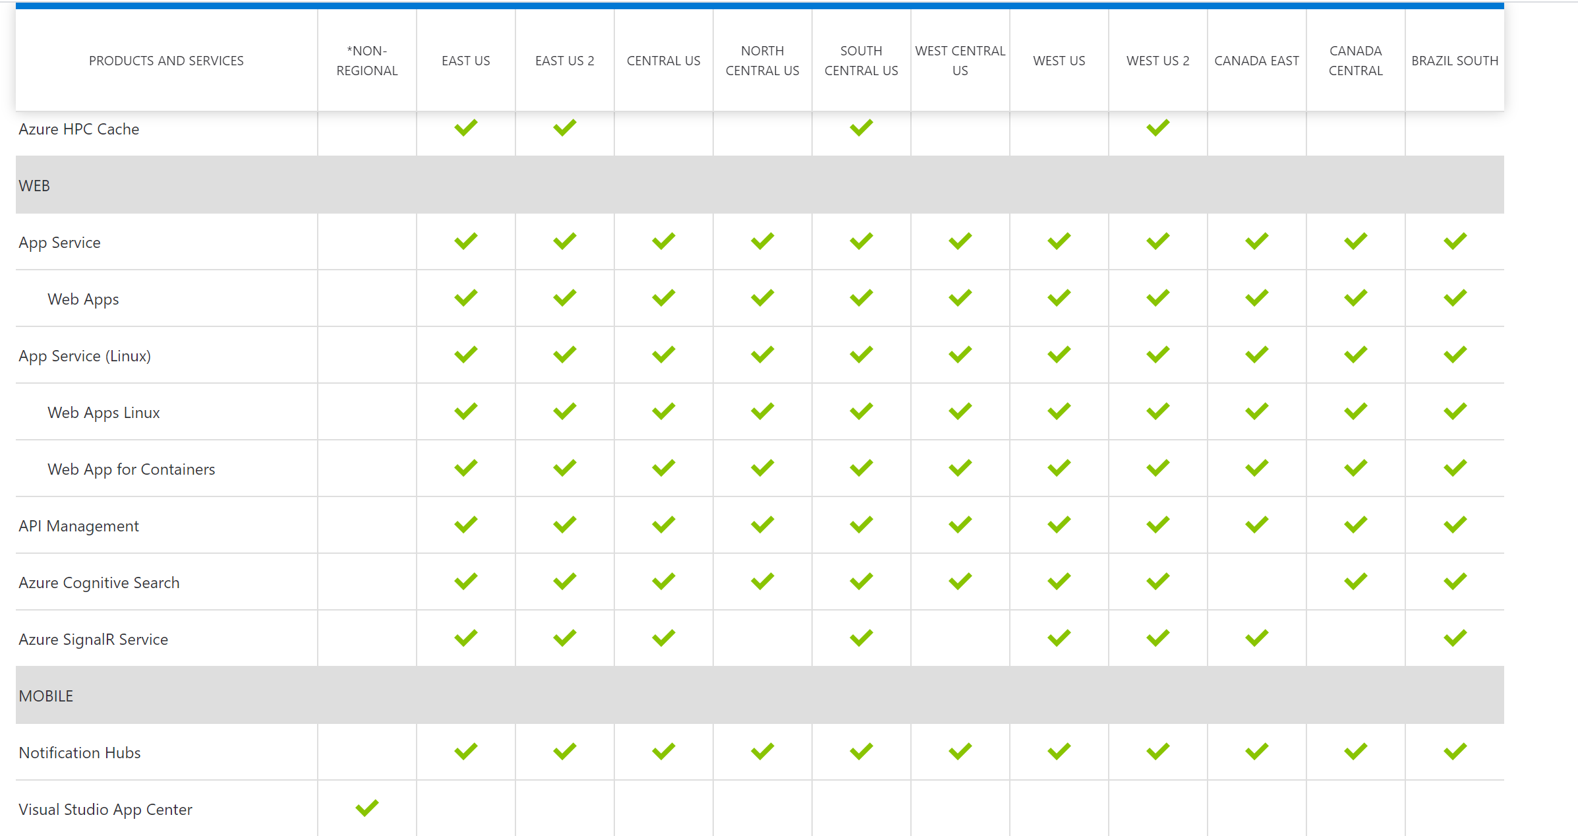Click the Non-Regional checkmark for Visual Studio App Center
This screenshot has width=1578, height=836.
(x=366, y=807)
